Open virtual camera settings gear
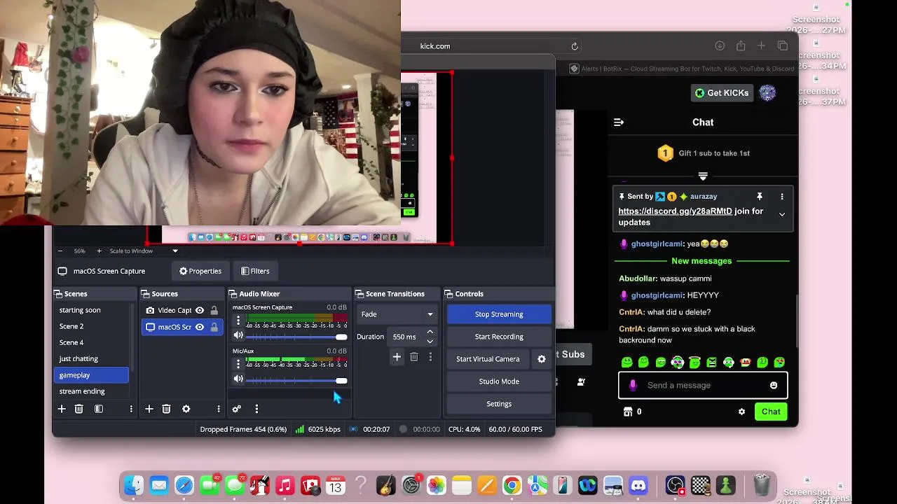This screenshot has width=897, height=504. pos(542,359)
